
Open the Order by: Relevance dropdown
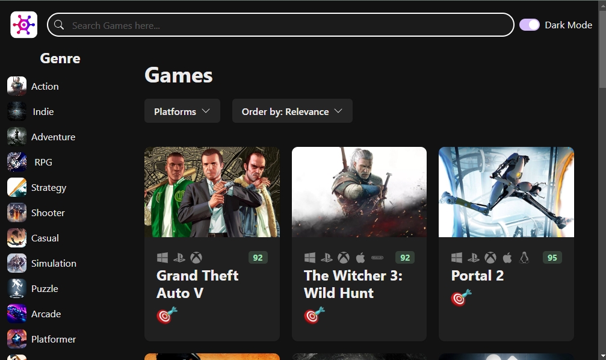(x=292, y=111)
